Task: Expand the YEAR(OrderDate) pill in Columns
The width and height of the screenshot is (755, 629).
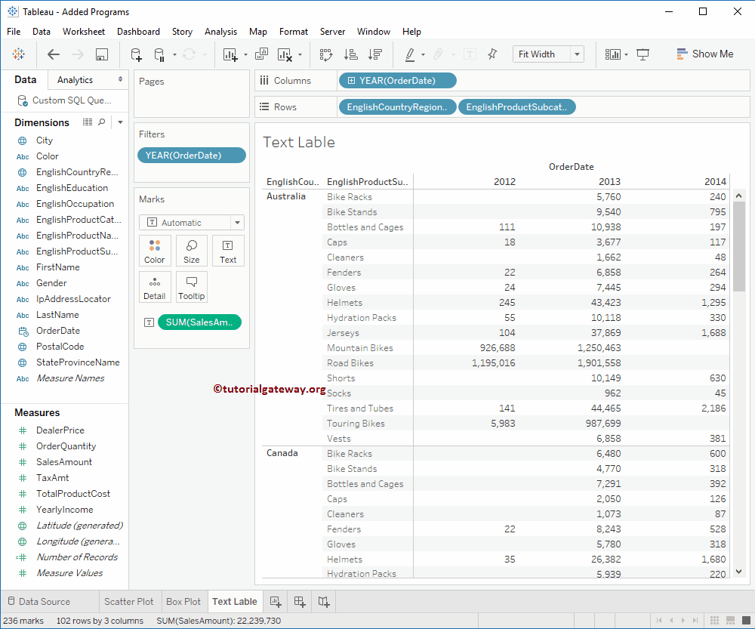Action: (x=351, y=81)
